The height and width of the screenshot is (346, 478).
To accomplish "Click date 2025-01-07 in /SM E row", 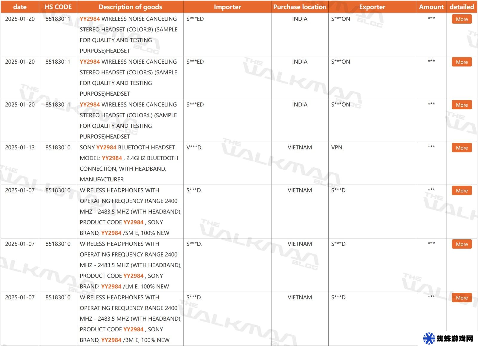I will (20, 190).
